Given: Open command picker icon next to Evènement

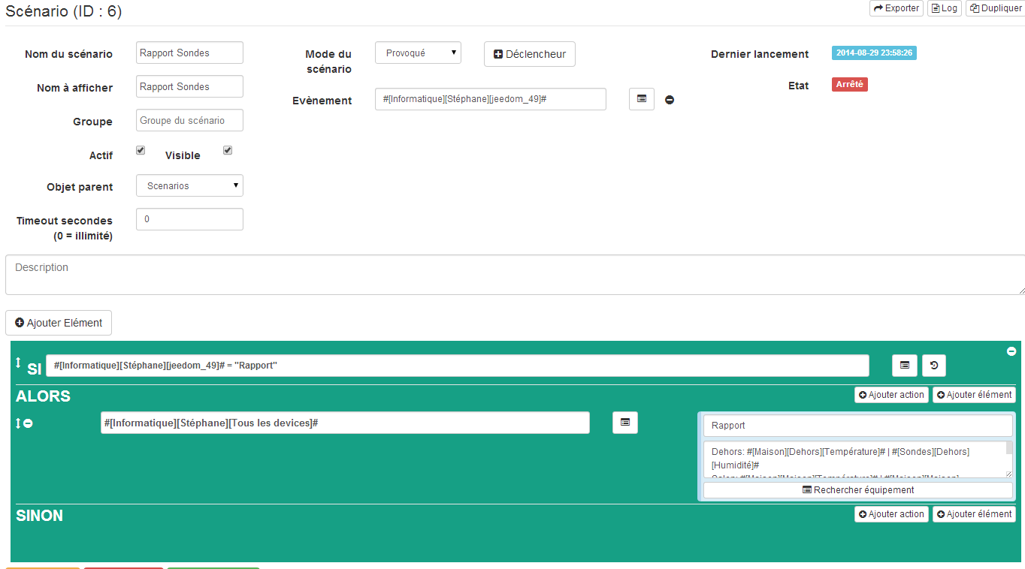Looking at the screenshot, I should 642,99.
